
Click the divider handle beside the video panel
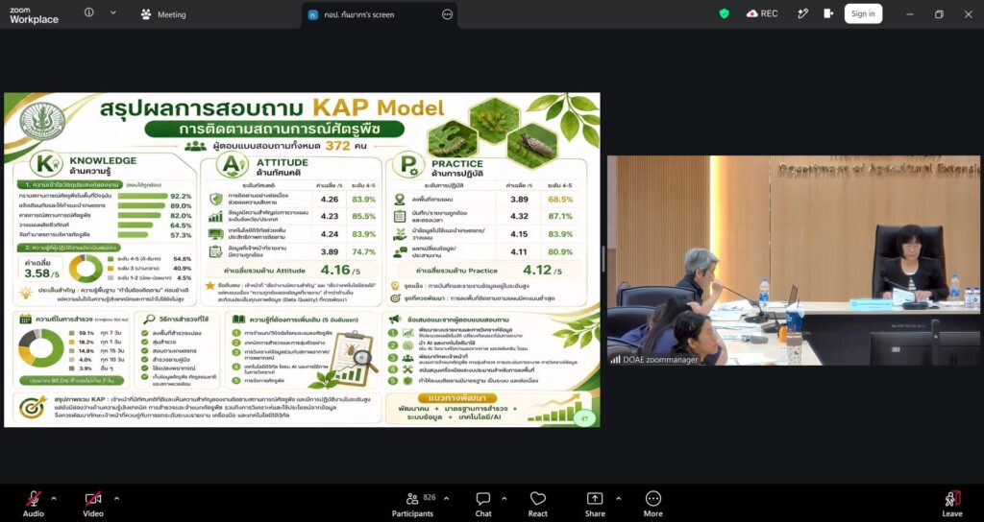point(603,260)
